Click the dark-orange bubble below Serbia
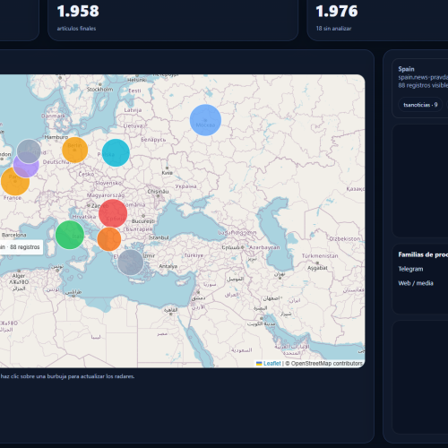This screenshot has height=448, width=448. coord(109,239)
